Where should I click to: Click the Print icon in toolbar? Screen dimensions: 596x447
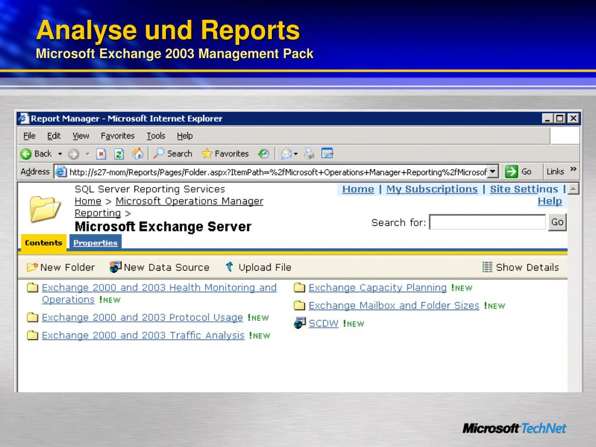[310, 154]
